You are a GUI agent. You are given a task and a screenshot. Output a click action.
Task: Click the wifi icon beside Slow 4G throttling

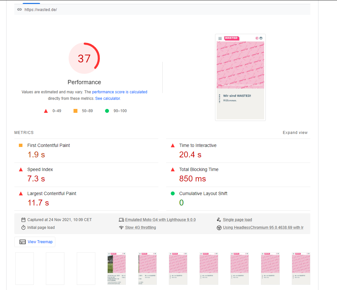point(121,228)
